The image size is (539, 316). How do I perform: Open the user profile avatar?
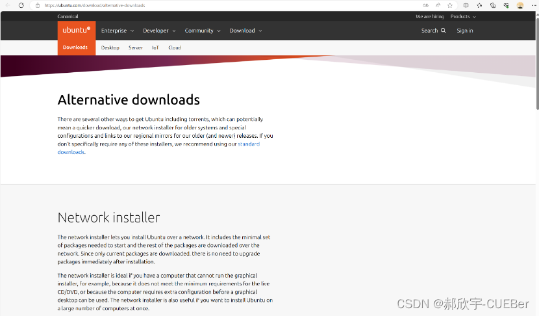tap(520, 5)
